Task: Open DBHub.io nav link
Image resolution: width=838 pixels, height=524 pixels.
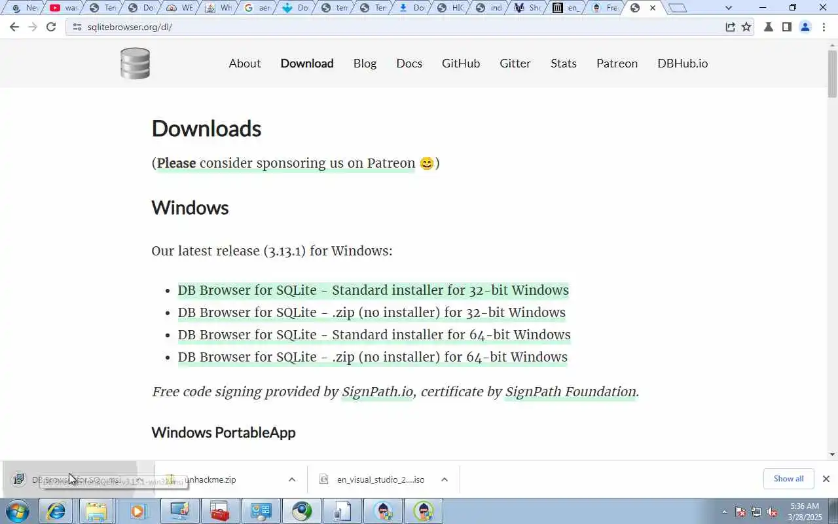Action: pos(683,64)
